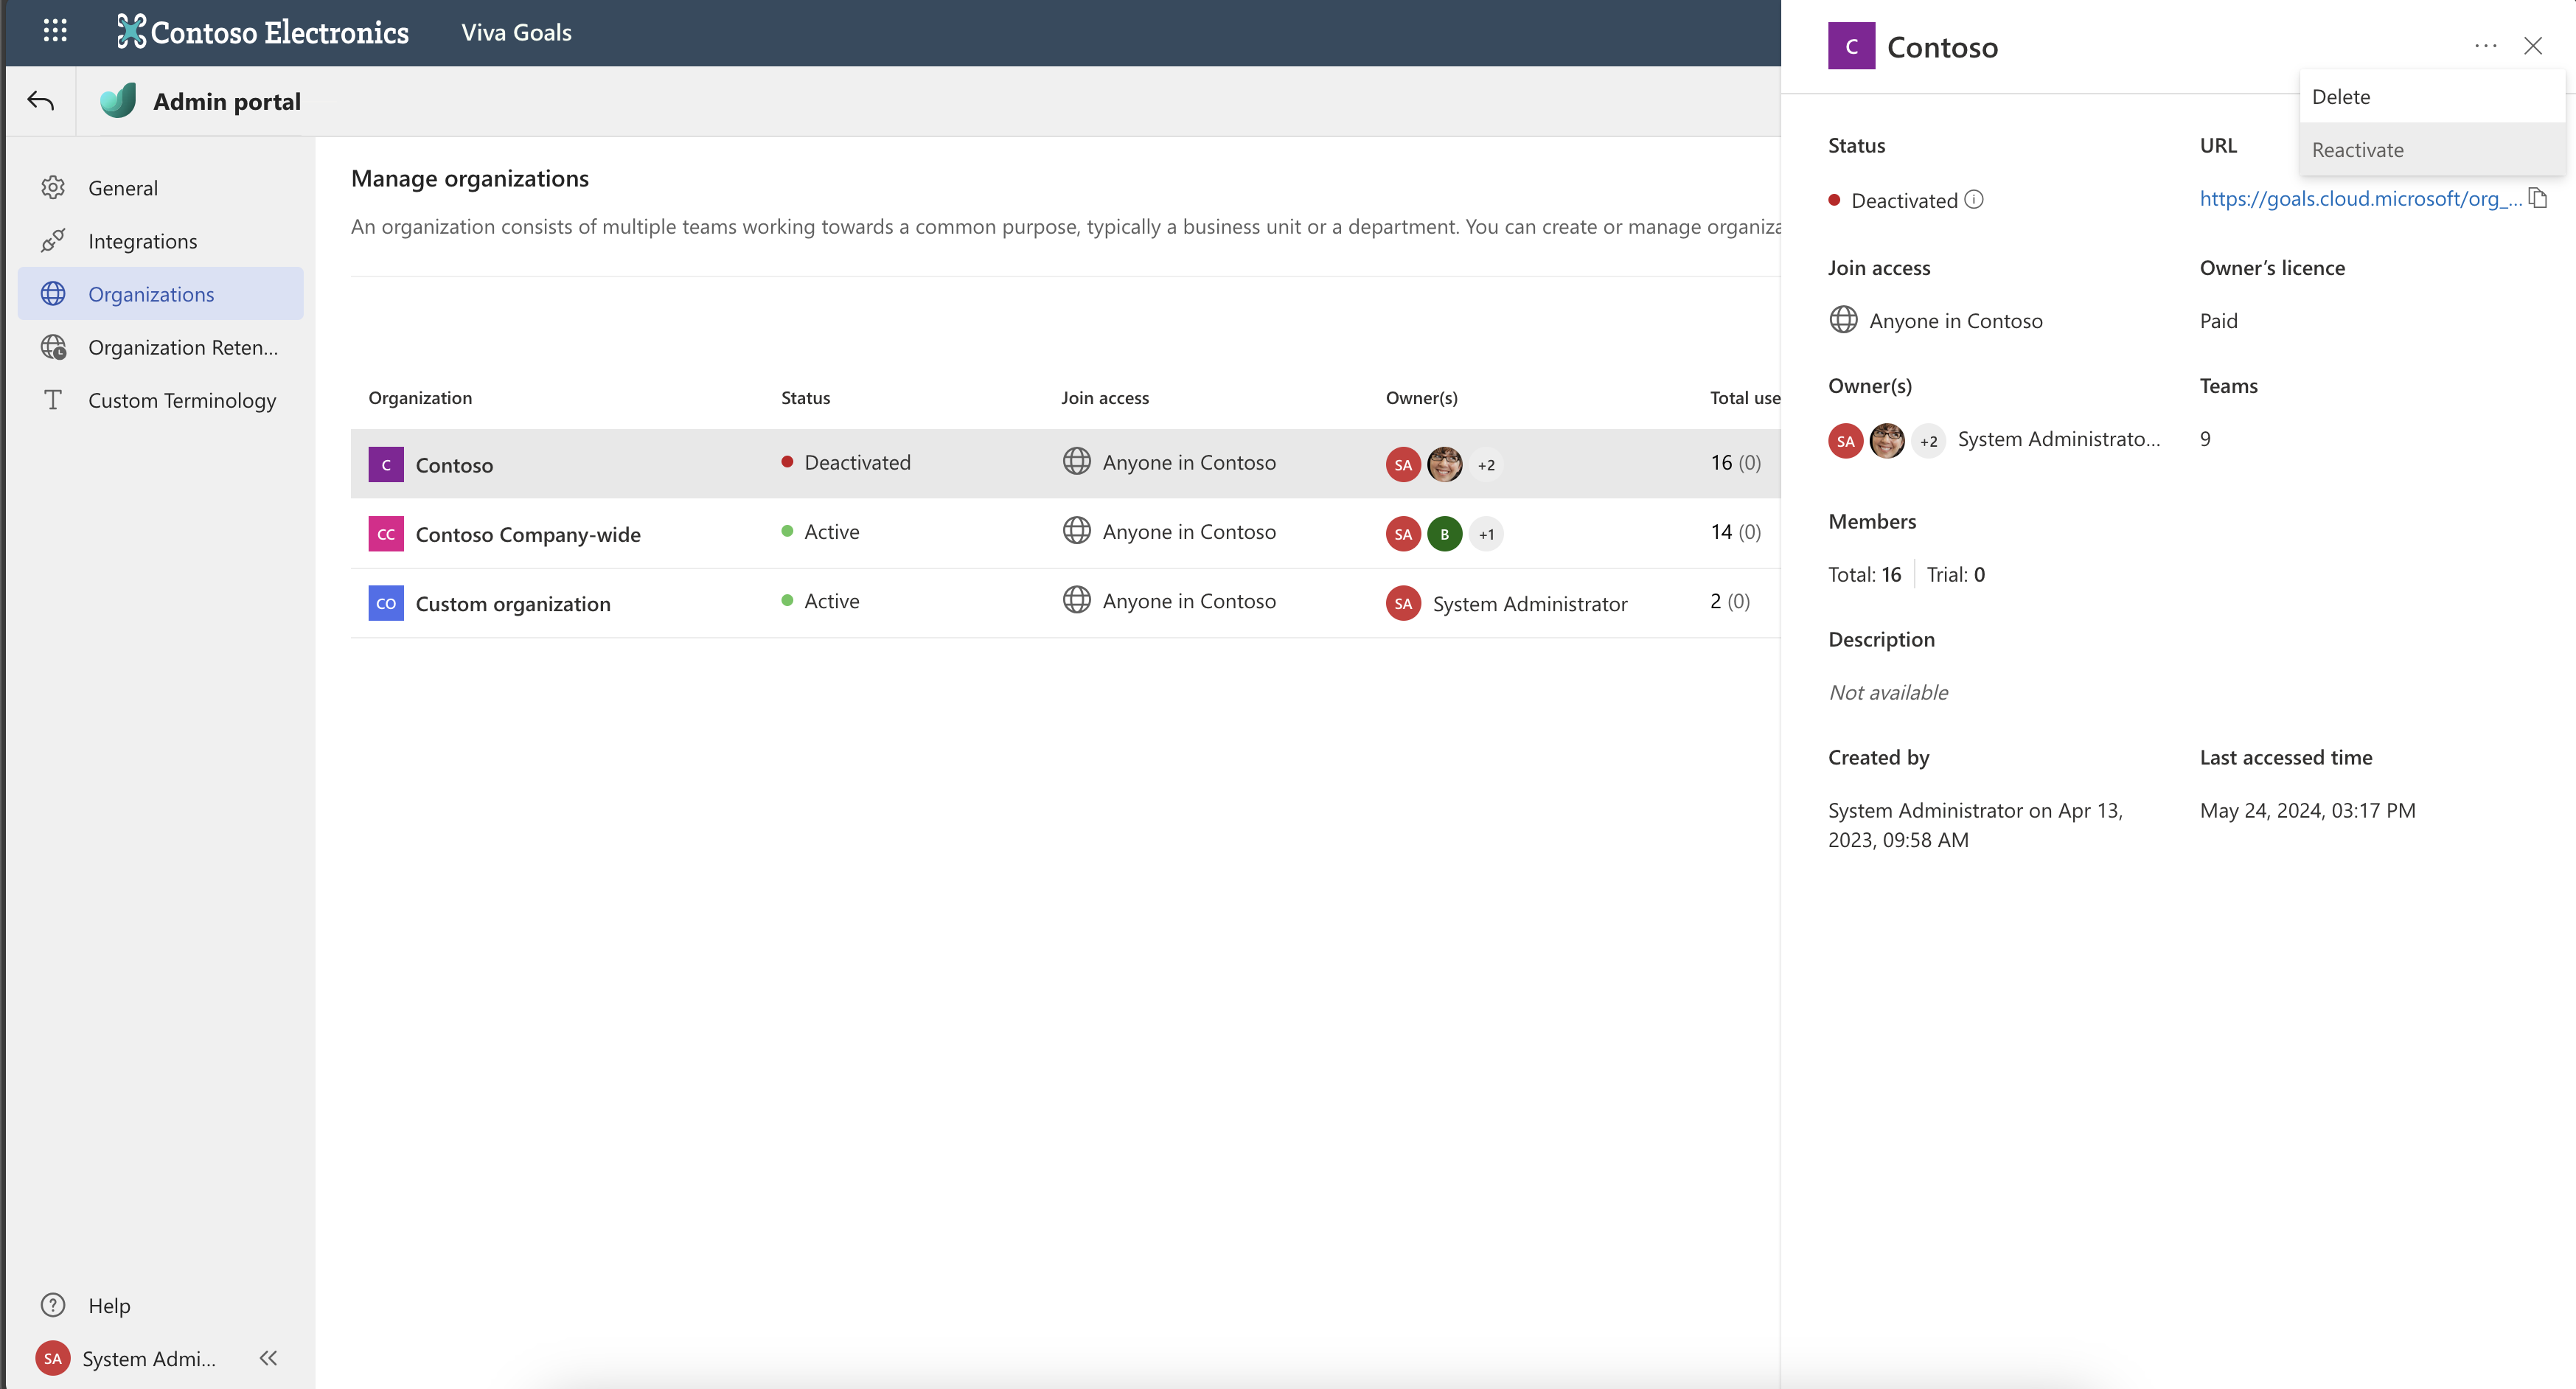Screen dimensions: 2576x1389
Task: Open the General settings section
Action: [122, 188]
